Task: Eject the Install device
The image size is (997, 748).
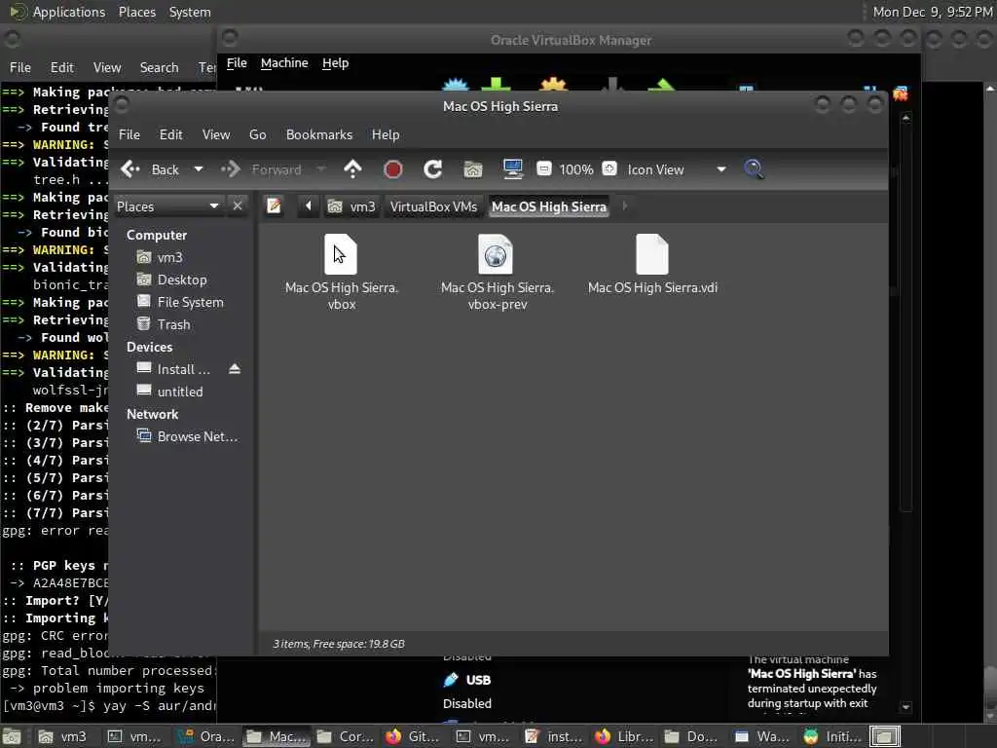Action: click(x=235, y=369)
